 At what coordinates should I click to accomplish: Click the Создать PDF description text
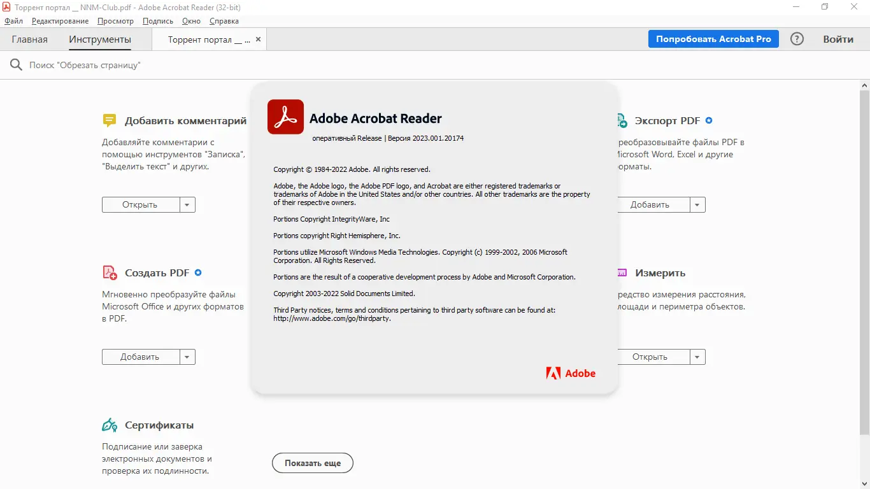173,307
